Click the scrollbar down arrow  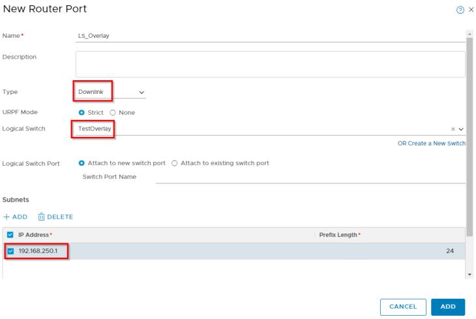pyautogui.click(x=470, y=275)
